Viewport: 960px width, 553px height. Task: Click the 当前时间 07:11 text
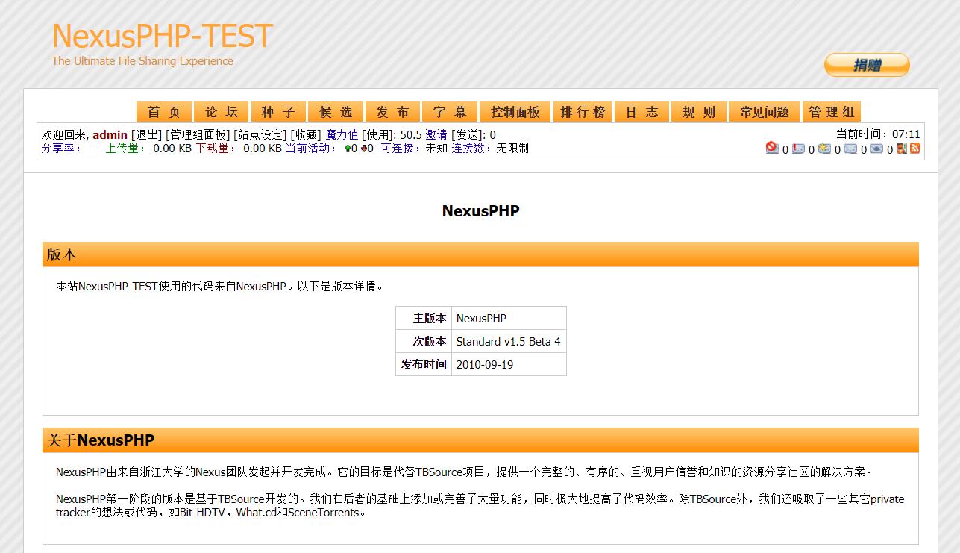click(878, 134)
